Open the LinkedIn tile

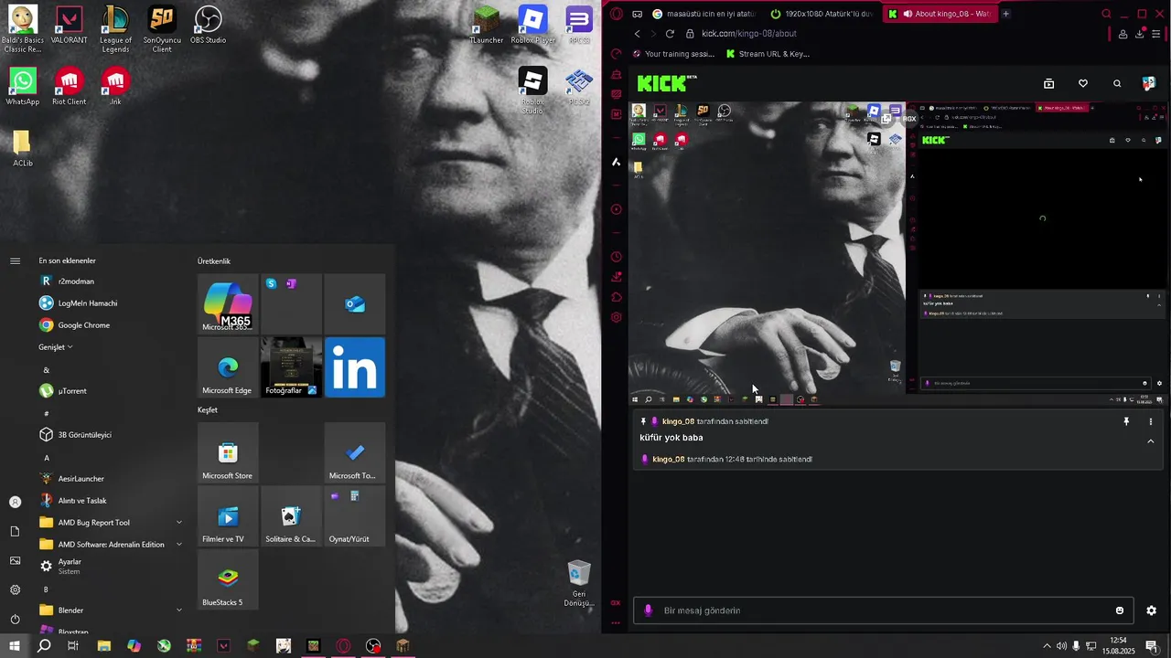point(355,367)
